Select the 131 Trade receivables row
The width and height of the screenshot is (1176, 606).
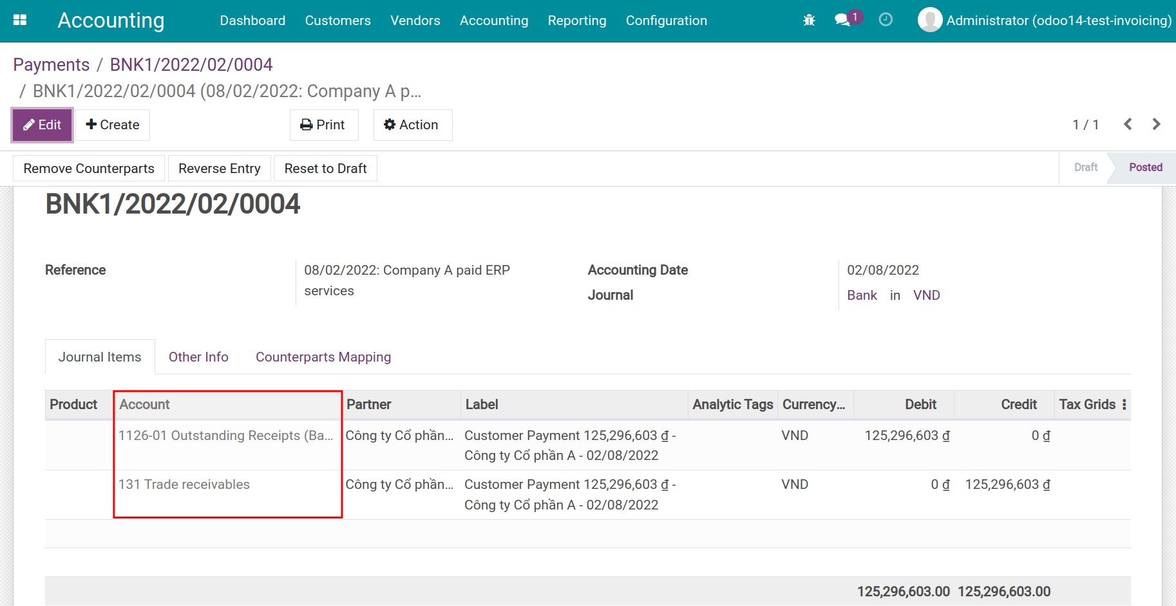[184, 484]
